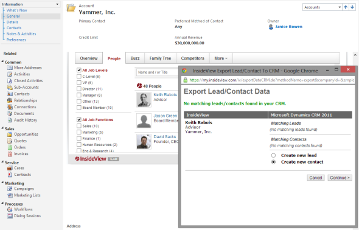Check the Manager (6) filter
This screenshot has width=359, height=230.
click(79, 95)
